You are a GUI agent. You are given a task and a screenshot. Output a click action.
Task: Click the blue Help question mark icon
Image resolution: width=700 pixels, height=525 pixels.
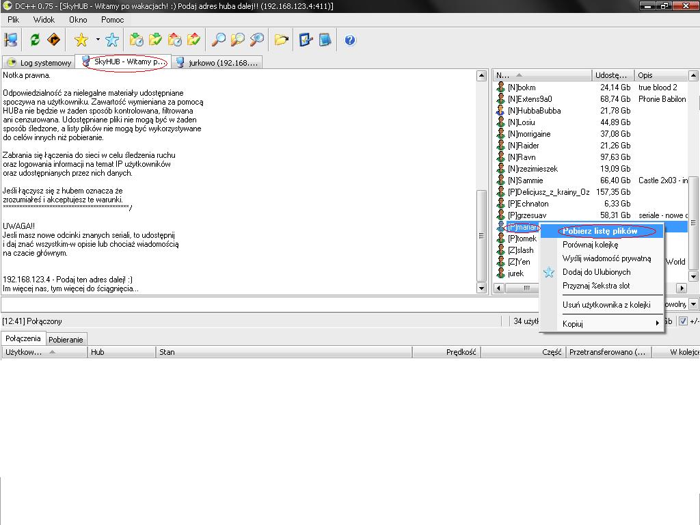[x=350, y=40]
